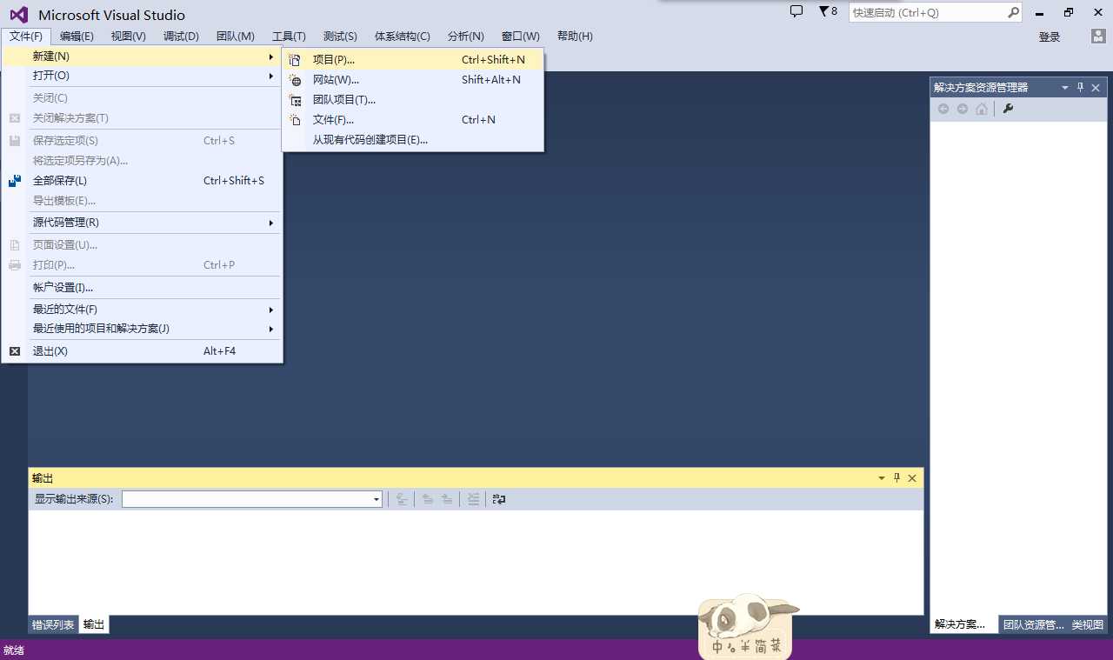This screenshot has width=1113, height=660.
Task: Expand the 打开(O) submenu
Action: point(143,76)
